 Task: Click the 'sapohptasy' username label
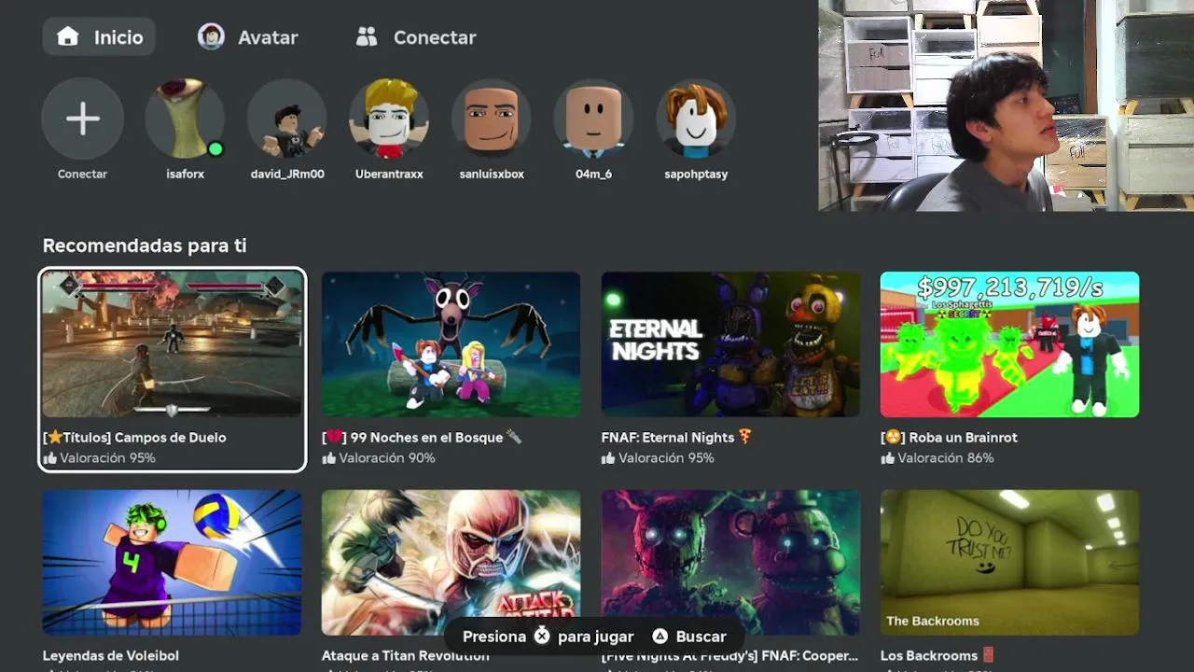[x=696, y=174]
